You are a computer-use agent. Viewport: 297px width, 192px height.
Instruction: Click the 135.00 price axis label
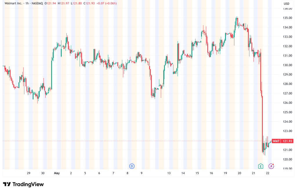coord(287,18)
